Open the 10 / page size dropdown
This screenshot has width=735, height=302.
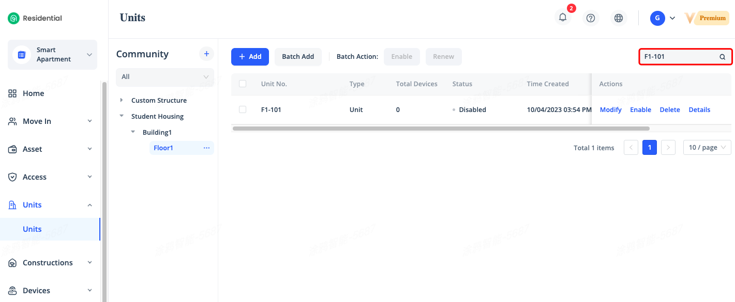[707, 148]
